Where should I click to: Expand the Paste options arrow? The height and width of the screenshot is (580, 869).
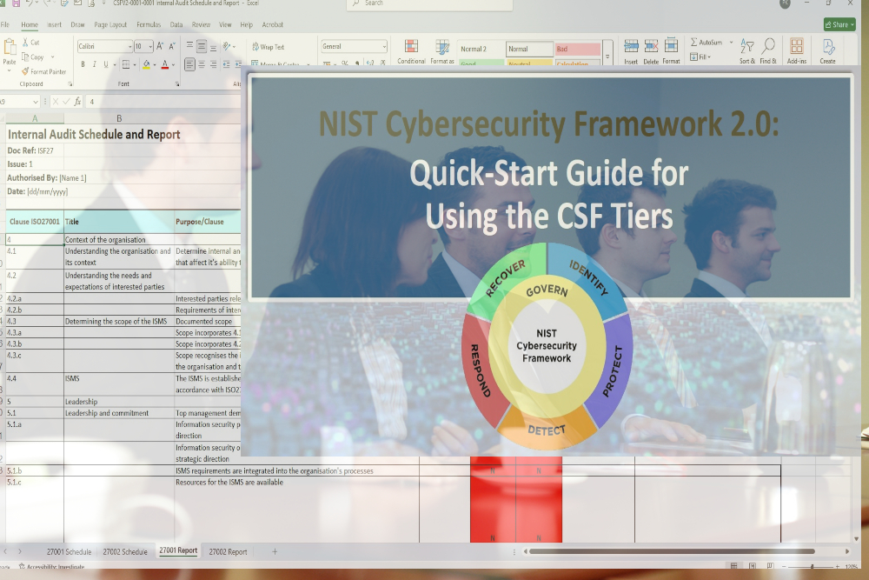(9, 70)
